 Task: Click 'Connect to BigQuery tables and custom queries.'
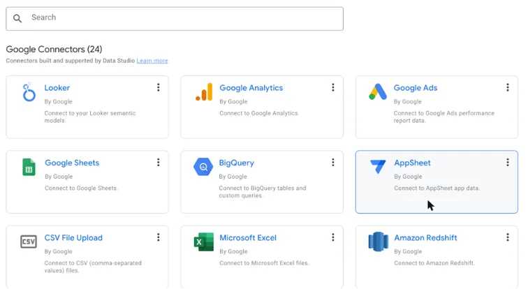[263, 192]
